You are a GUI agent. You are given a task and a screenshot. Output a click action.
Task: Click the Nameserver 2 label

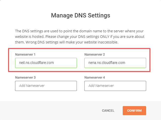tap(94, 55)
